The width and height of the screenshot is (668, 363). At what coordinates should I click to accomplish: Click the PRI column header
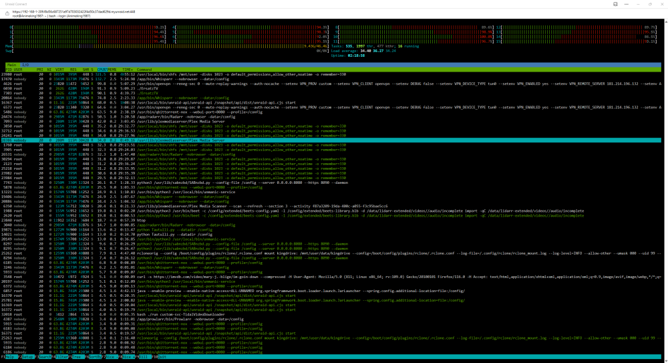(39, 70)
